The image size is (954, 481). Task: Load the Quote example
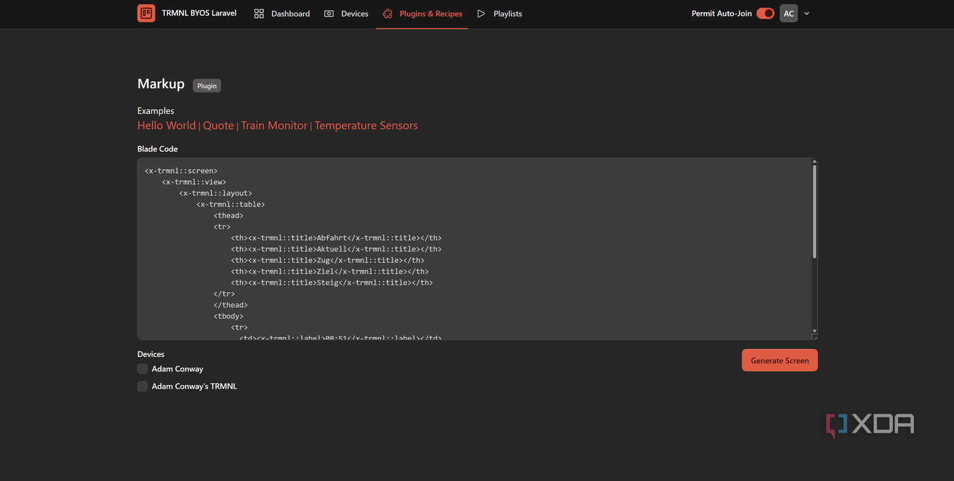[218, 125]
